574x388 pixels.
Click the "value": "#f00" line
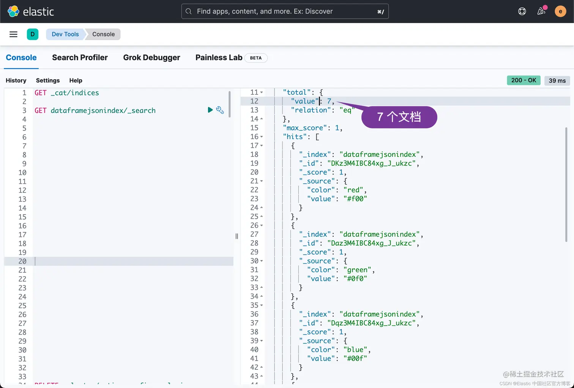(336, 199)
